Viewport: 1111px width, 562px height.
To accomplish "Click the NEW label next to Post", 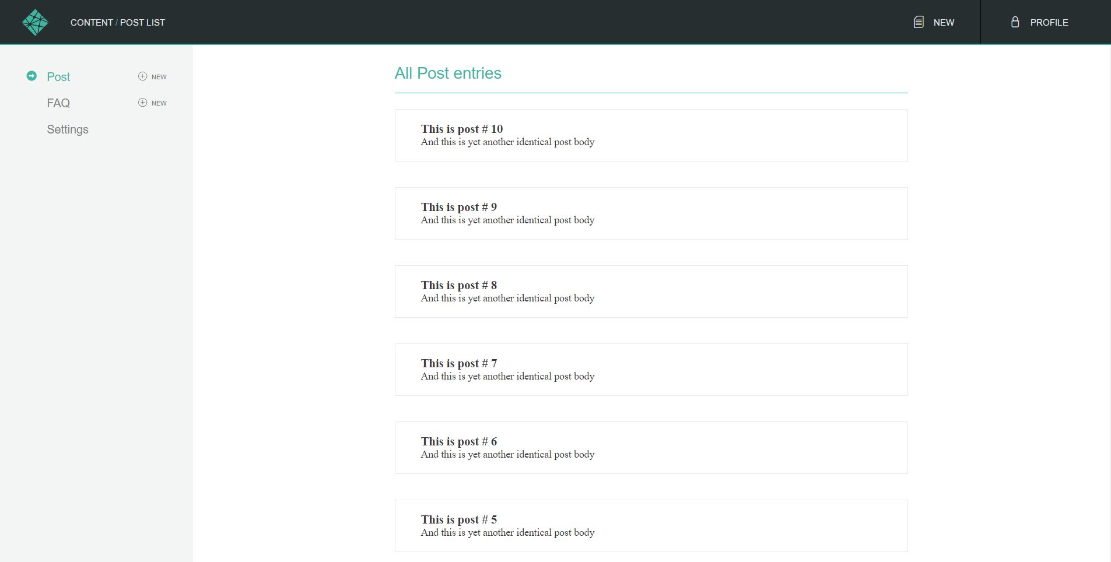I will pyautogui.click(x=159, y=76).
